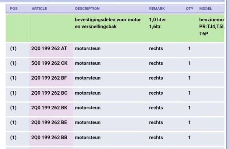Click the MODEL column header

pyautogui.click(x=205, y=9)
